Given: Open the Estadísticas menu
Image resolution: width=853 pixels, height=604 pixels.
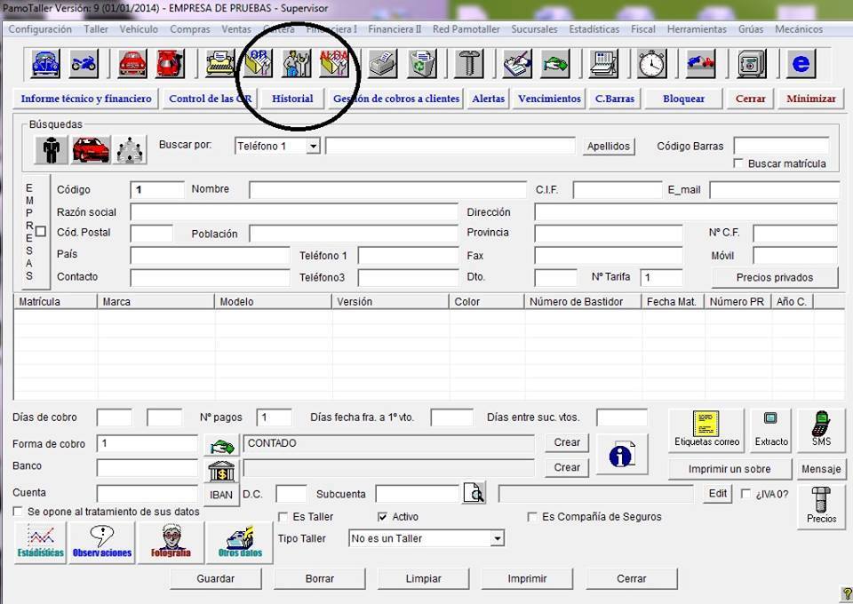Looking at the screenshot, I should (x=594, y=29).
